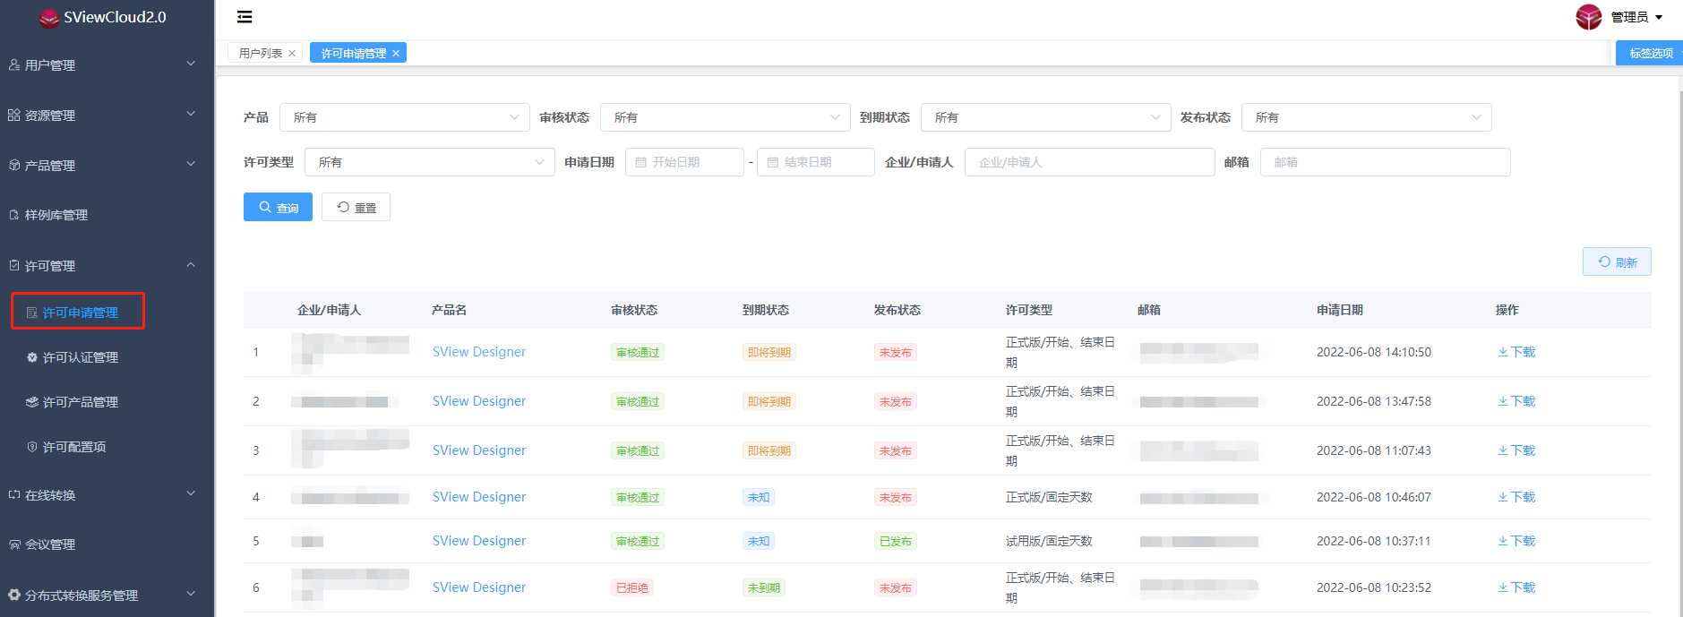Close the 许可申请管理 tab

(396, 54)
